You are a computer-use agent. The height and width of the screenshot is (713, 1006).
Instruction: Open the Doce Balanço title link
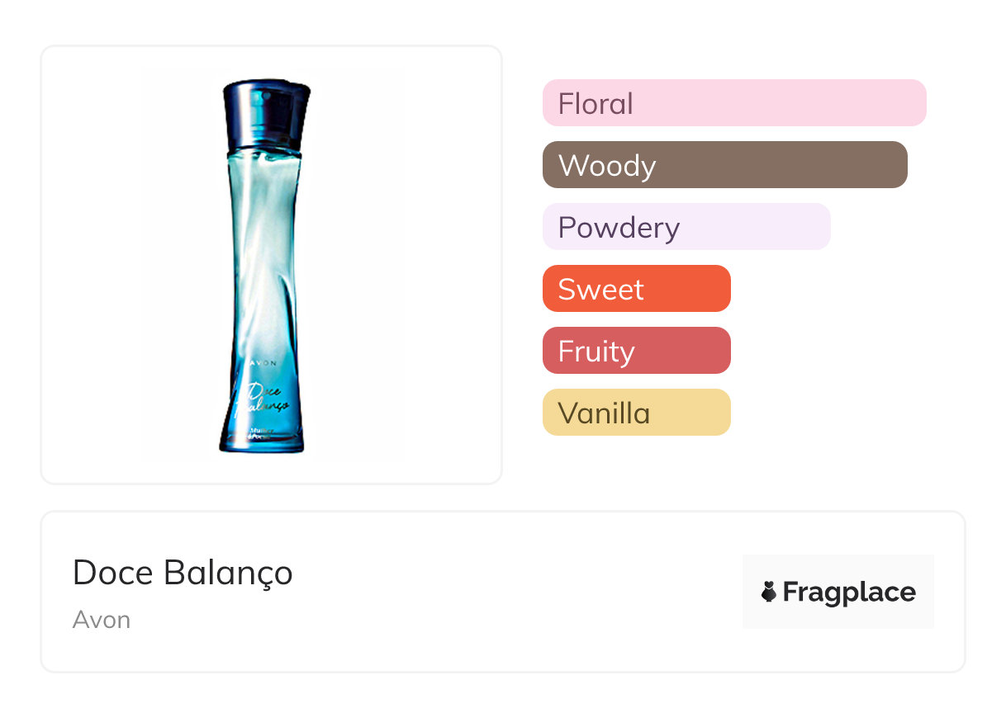pyautogui.click(x=183, y=573)
